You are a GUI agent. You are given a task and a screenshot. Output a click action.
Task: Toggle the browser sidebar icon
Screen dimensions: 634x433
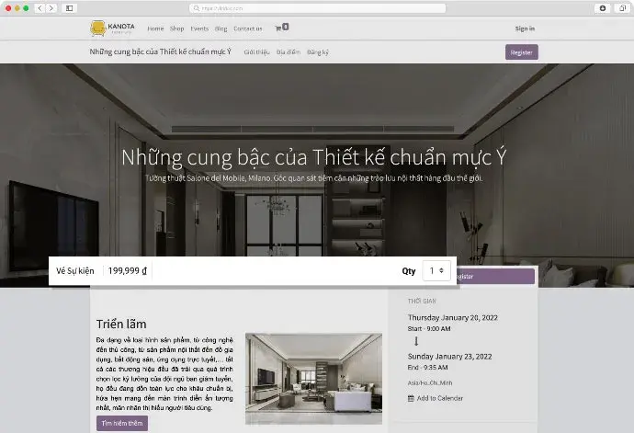(70, 7)
